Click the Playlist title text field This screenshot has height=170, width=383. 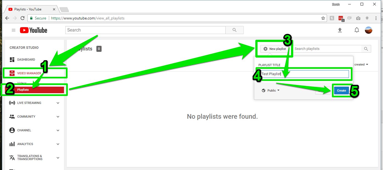click(305, 74)
